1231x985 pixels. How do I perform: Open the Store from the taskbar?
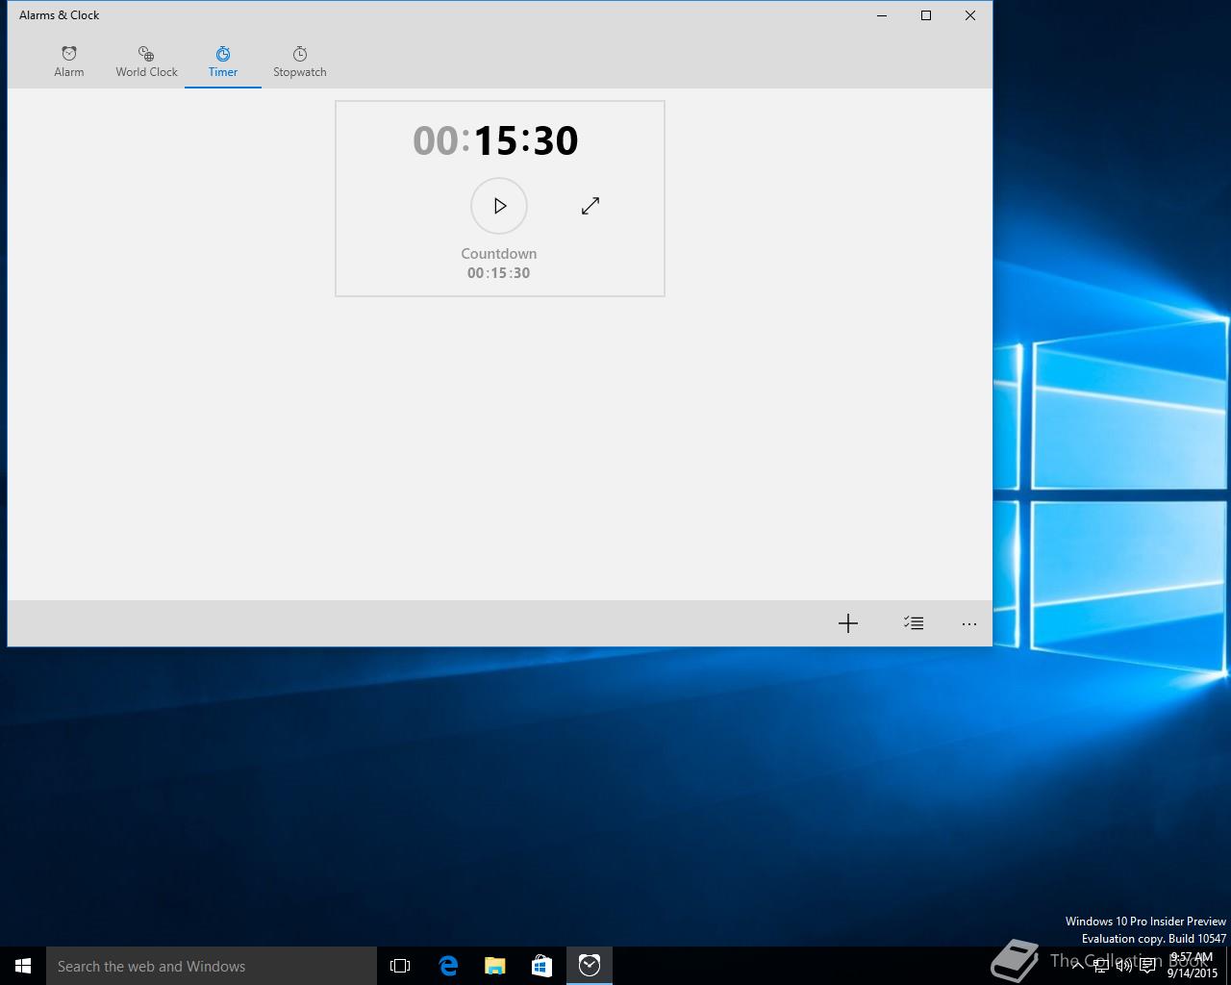click(541, 966)
